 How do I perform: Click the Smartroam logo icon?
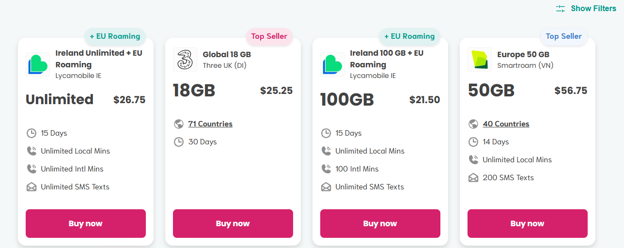480,60
